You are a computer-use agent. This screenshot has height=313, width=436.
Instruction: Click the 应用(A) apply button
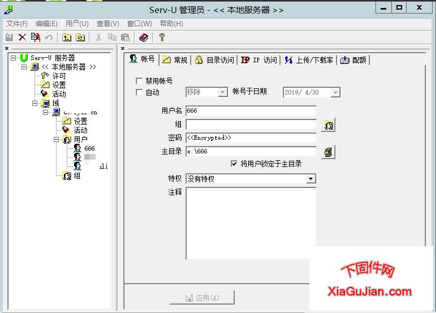click(202, 298)
